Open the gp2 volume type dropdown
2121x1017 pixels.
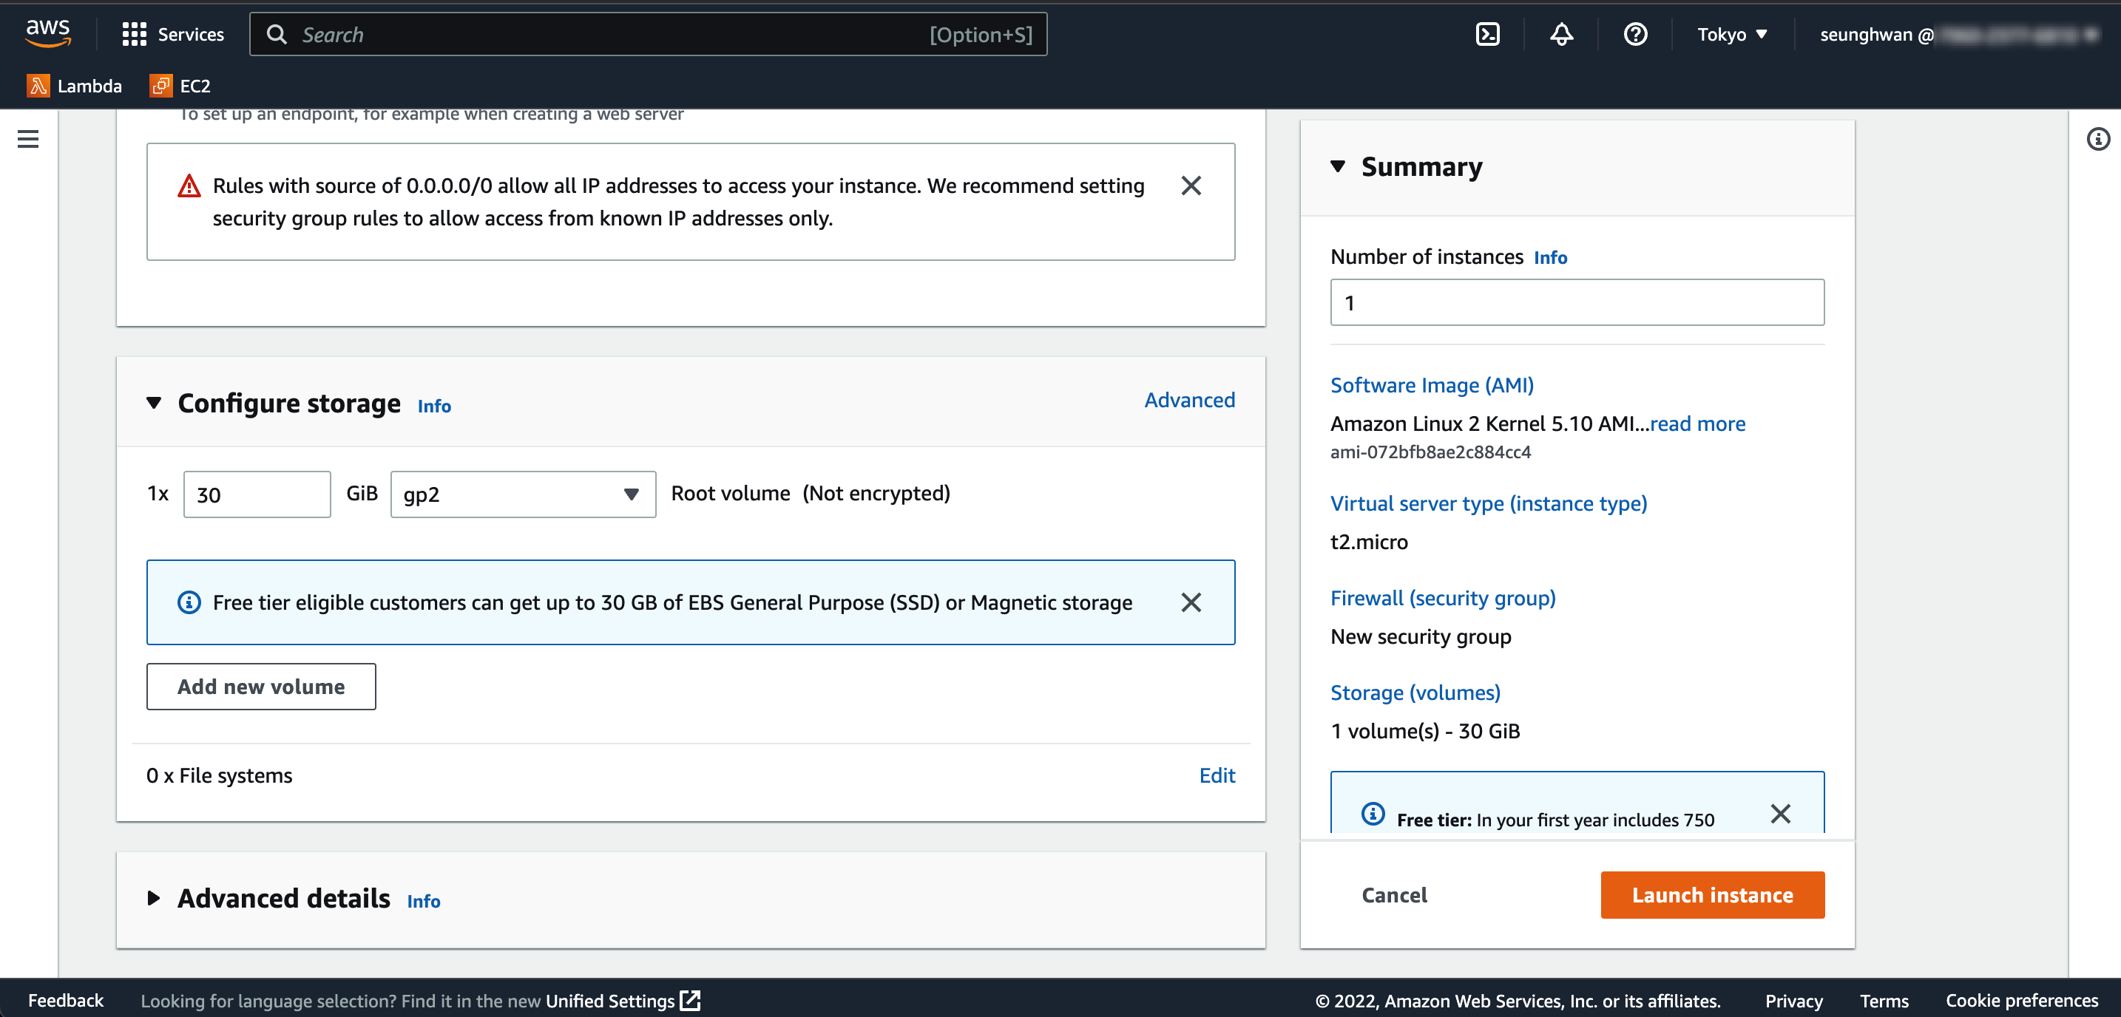(x=523, y=494)
